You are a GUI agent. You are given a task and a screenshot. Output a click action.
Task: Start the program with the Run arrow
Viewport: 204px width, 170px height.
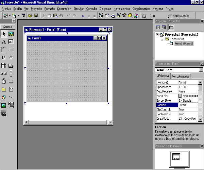pos(83,16)
